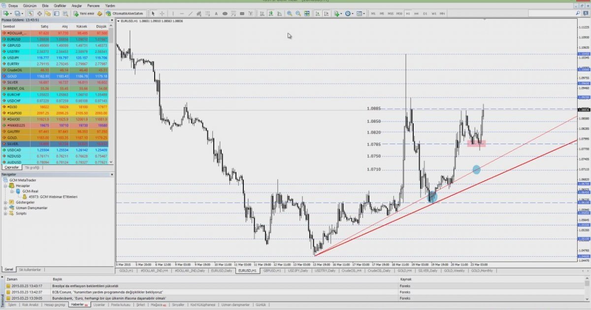Open the Grafikler menu
The height and width of the screenshot is (310, 591).
(60, 5)
